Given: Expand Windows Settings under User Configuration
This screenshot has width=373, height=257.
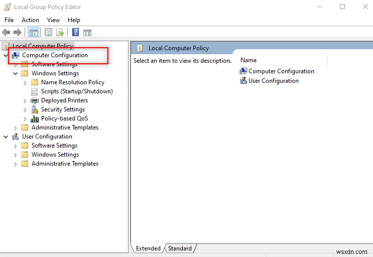Looking at the screenshot, I should (15, 155).
